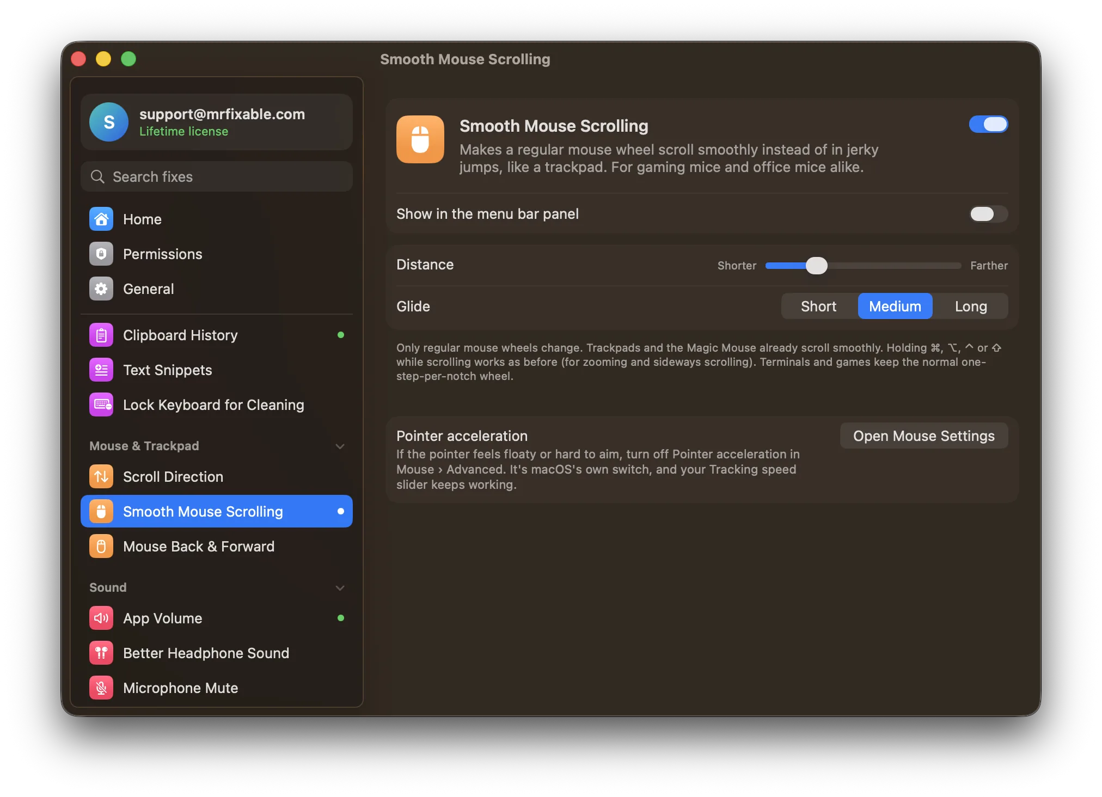Viewport: 1102px width, 797px height.
Task: Click the Text Snippets purple icon
Action: (101, 370)
